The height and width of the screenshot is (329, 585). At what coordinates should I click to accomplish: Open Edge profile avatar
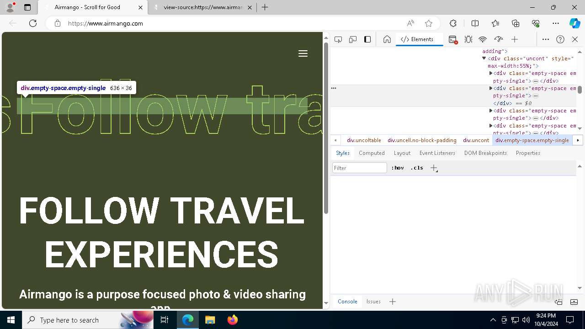pos(10,7)
